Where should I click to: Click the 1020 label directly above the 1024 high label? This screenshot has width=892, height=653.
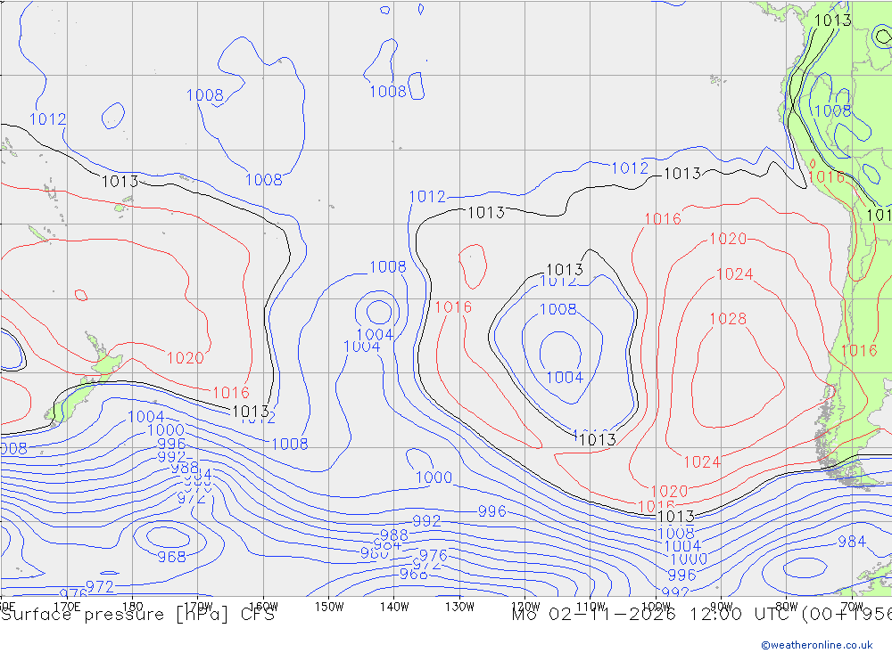tap(728, 239)
